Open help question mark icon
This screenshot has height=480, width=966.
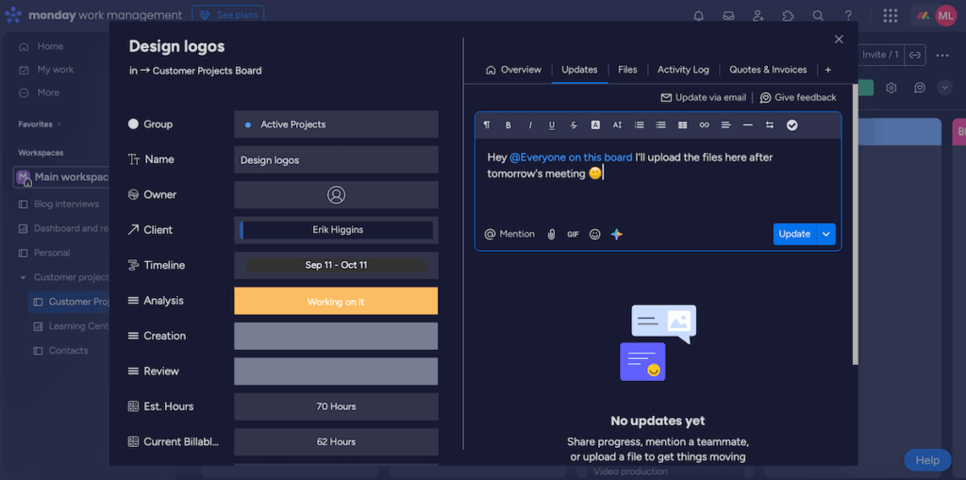[848, 15]
